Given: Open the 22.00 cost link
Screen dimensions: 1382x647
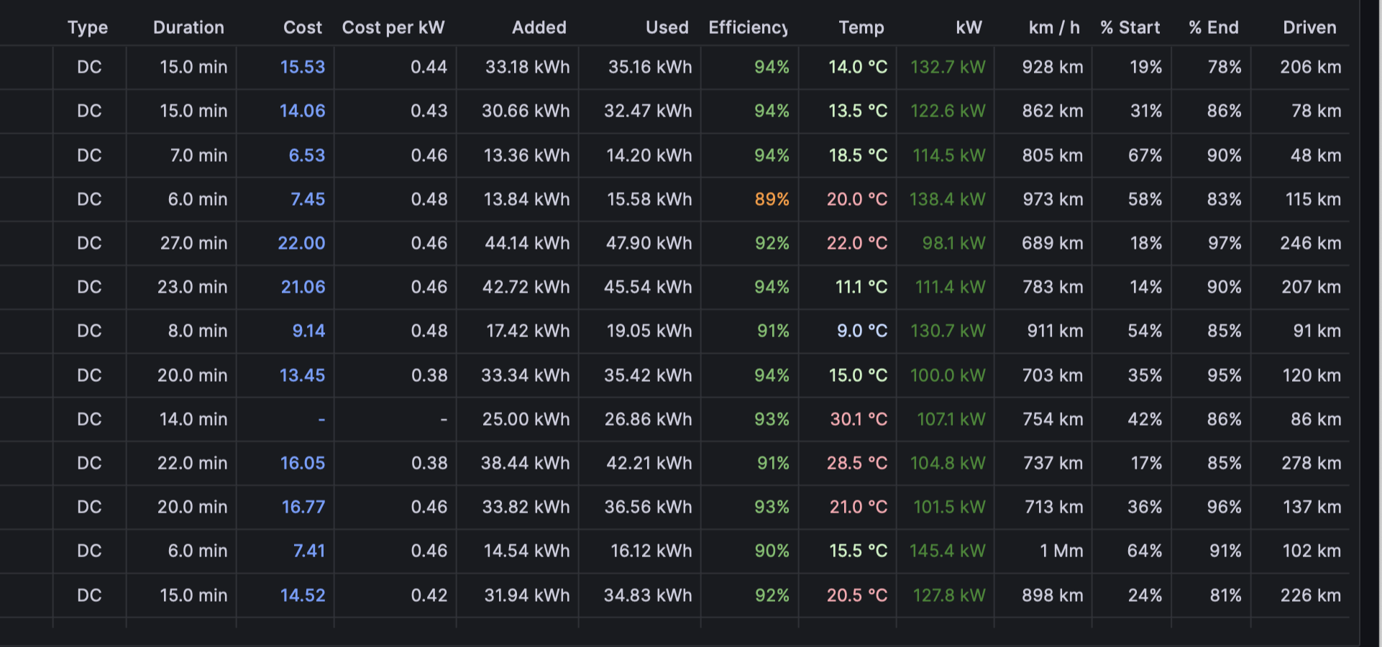Looking at the screenshot, I should [301, 243].
